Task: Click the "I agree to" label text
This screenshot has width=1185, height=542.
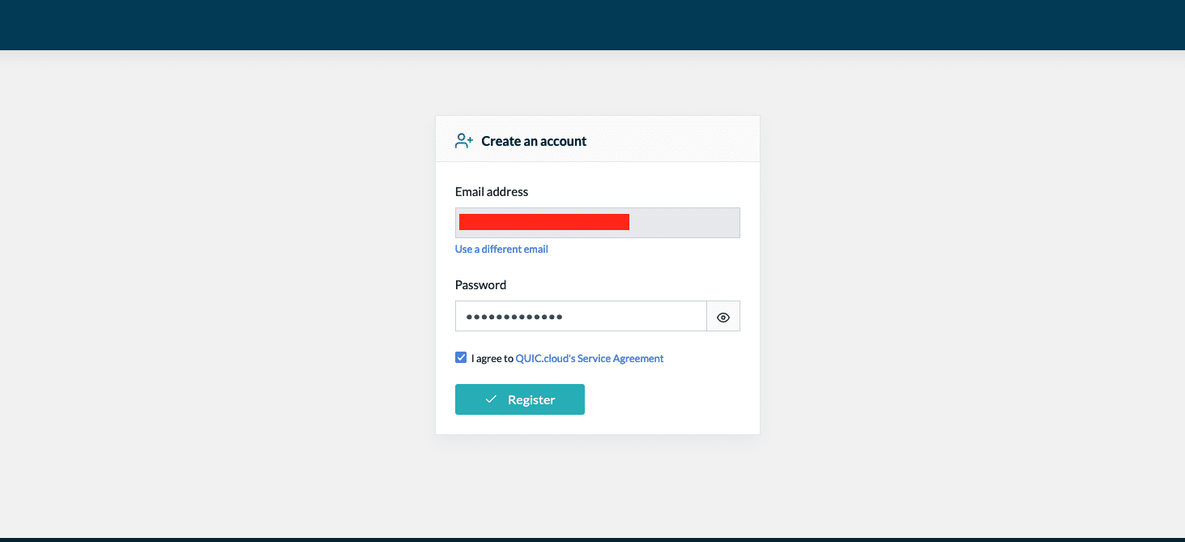Action: tap(492, 358)
